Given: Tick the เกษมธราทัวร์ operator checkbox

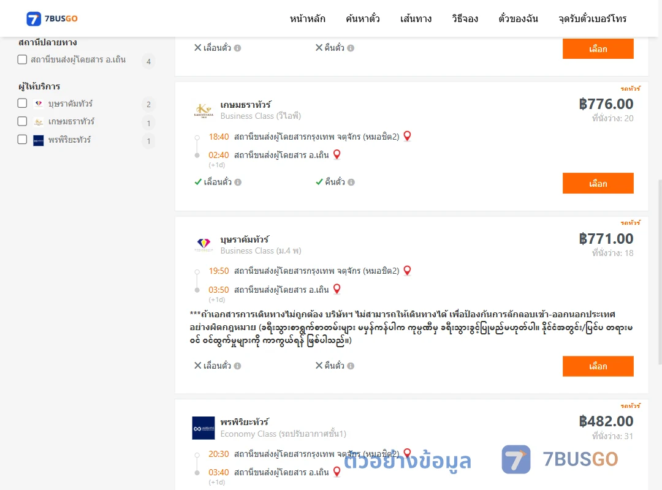Looking at the screenshot, I should point(23,121).
